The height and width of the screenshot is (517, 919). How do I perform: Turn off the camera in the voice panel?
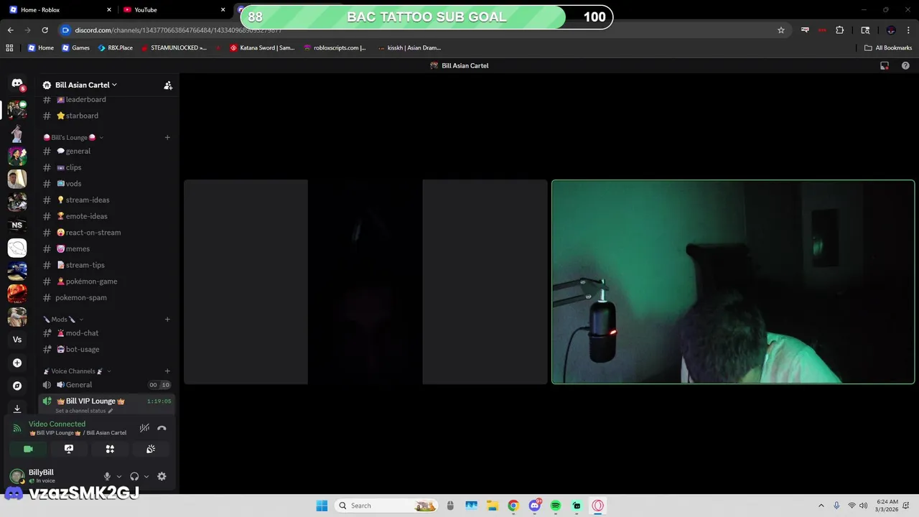[x=28, y=449]
